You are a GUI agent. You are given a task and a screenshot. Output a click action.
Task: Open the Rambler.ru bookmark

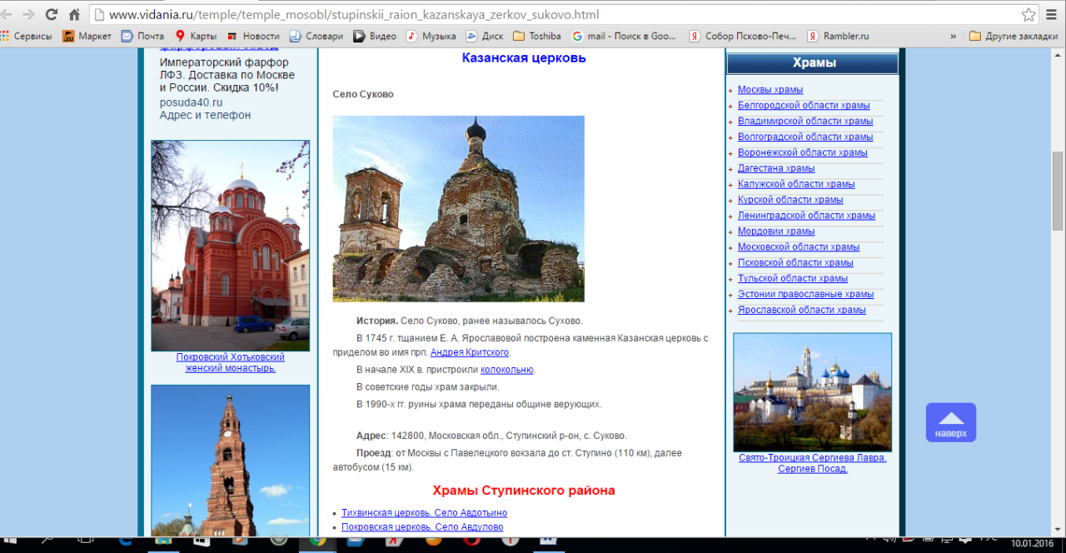(x=838, y=36)
